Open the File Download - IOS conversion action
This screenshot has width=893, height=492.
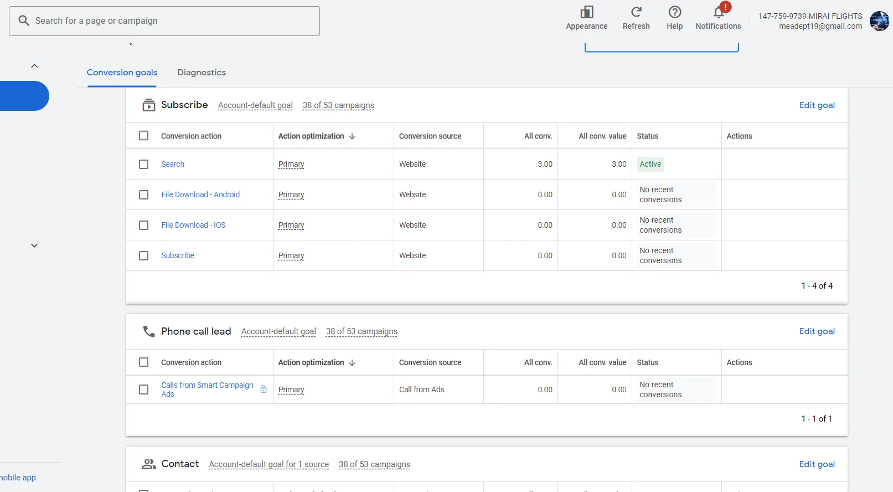coord(193,225)
